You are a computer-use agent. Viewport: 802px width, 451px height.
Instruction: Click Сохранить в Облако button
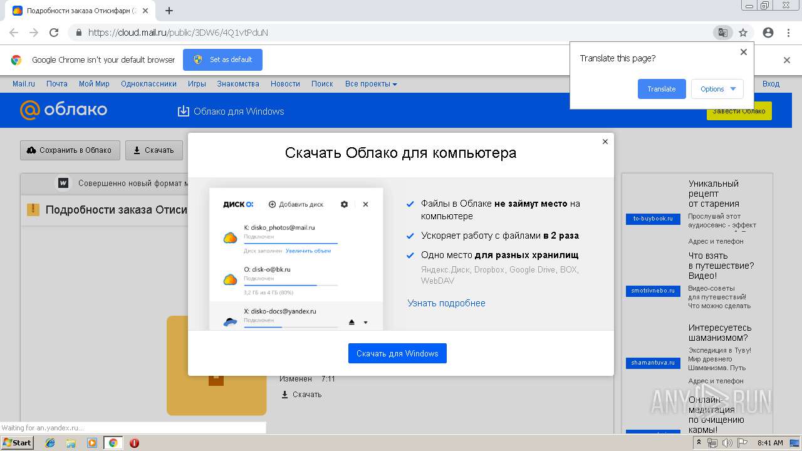tap(70, 150)
